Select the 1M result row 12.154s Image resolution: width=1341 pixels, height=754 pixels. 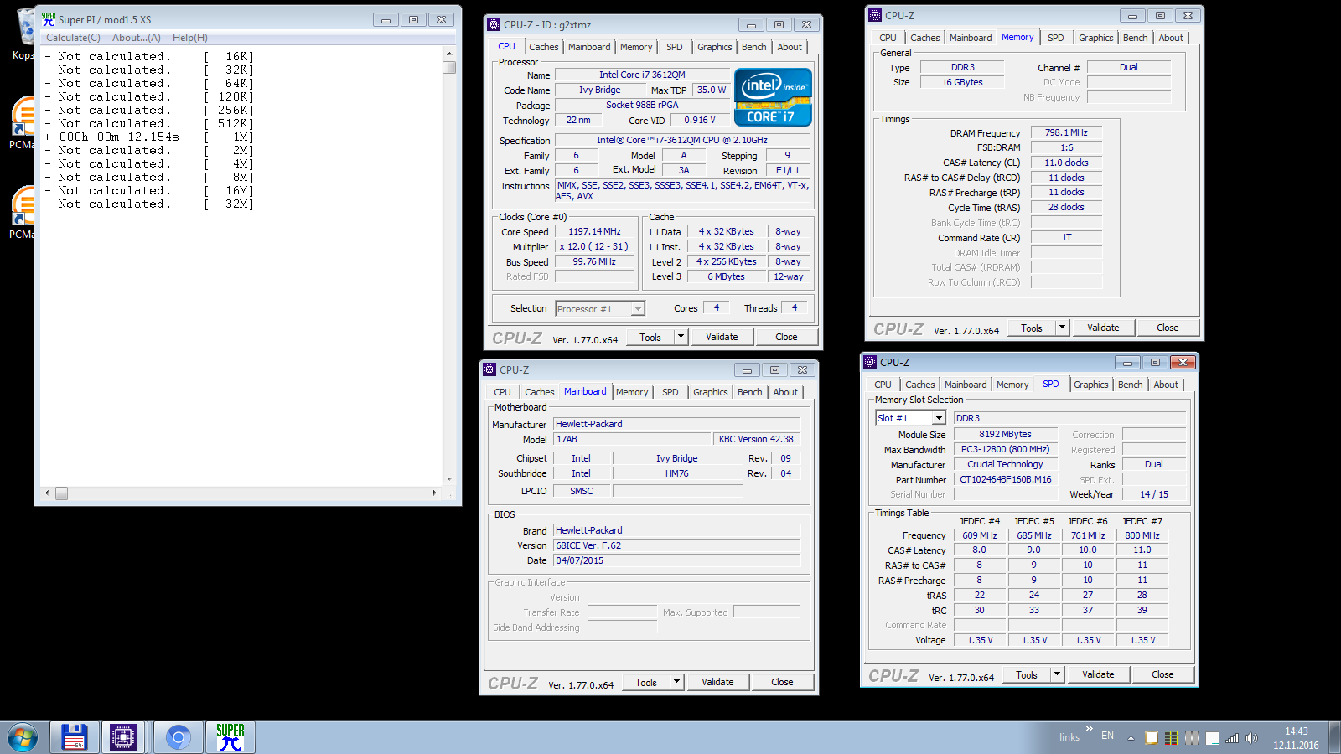coord(148,137)
